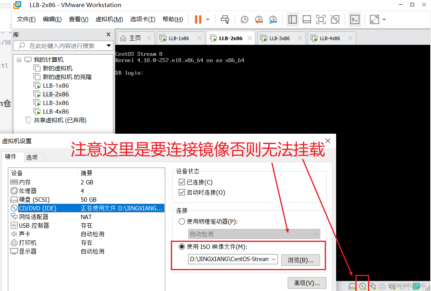This screenshot has height=291, width=431.
Task: Select the 打印机 device row
Action: pyautogui.click(x=87, y=243)
